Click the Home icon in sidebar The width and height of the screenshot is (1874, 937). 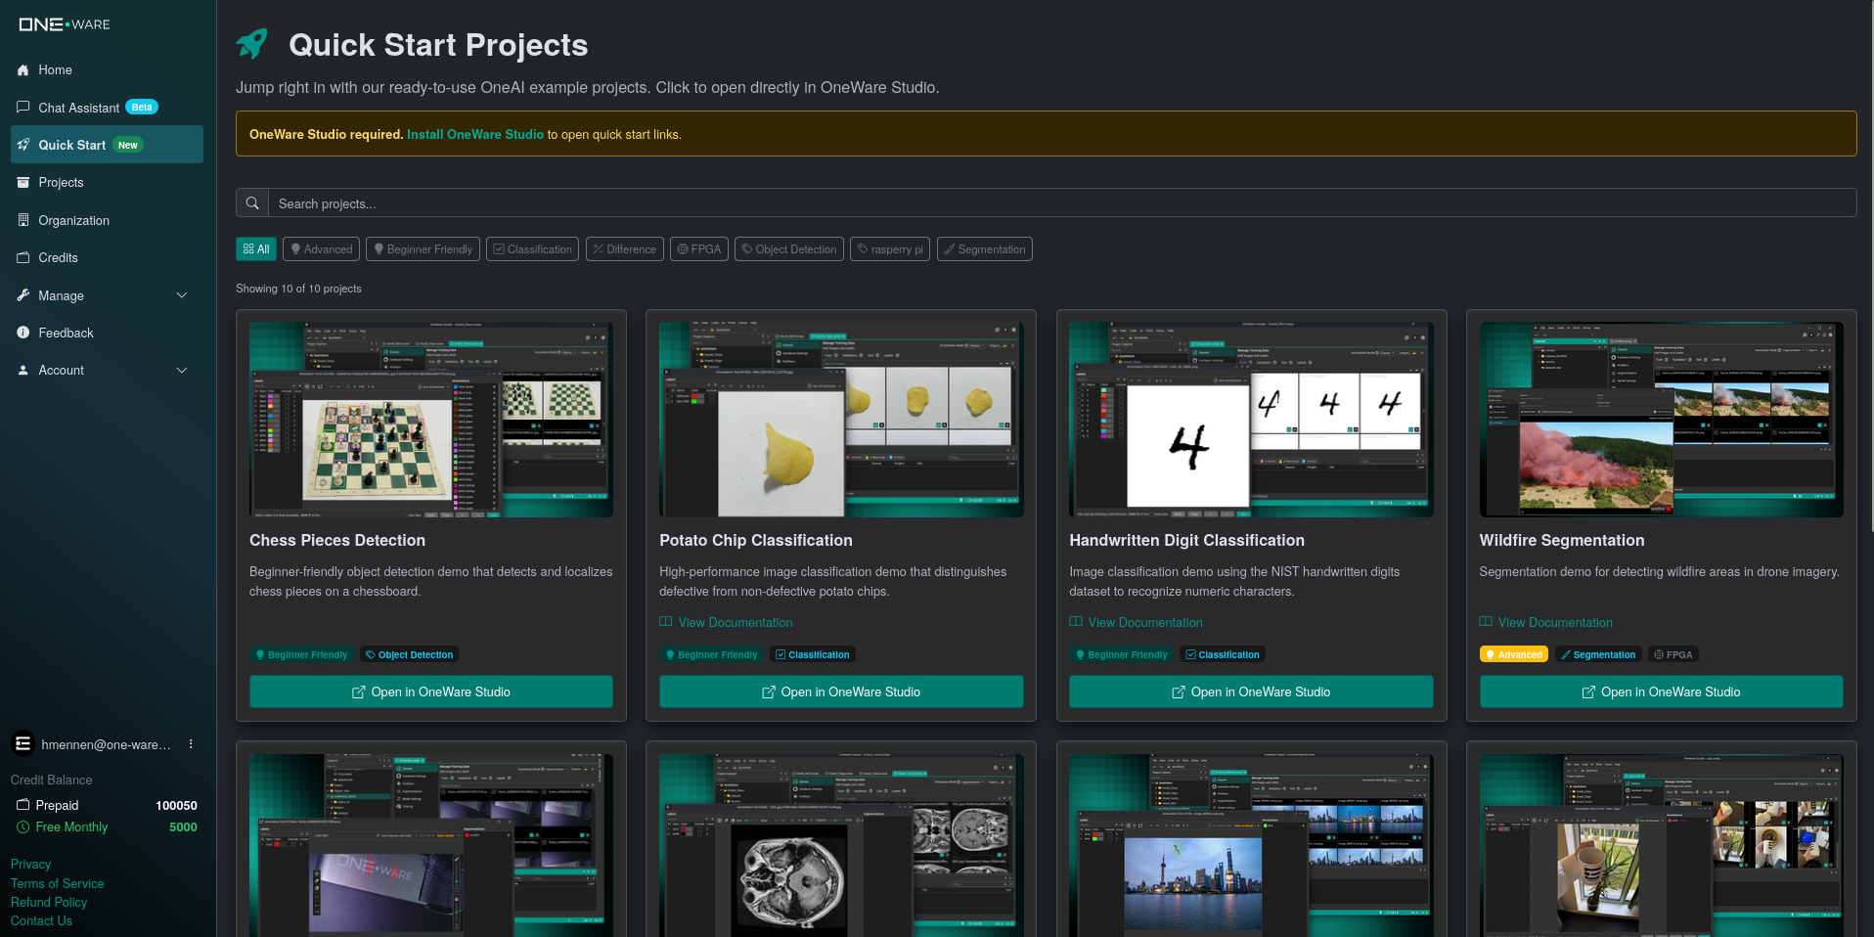tap(23, 70)
